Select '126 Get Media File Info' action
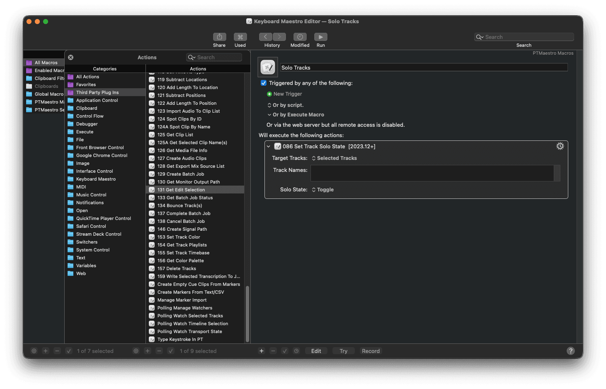This screenshot has width=606, height=389. click(x=196, y=150)
